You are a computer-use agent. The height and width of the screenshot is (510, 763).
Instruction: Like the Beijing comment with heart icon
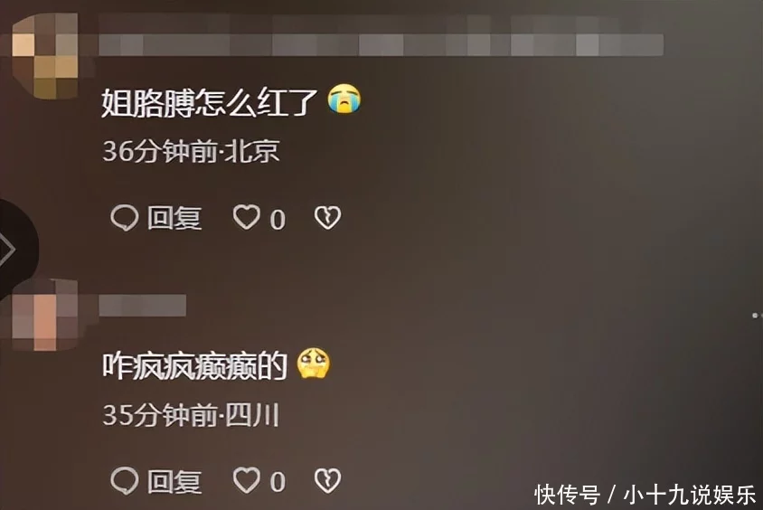[246, 216]
